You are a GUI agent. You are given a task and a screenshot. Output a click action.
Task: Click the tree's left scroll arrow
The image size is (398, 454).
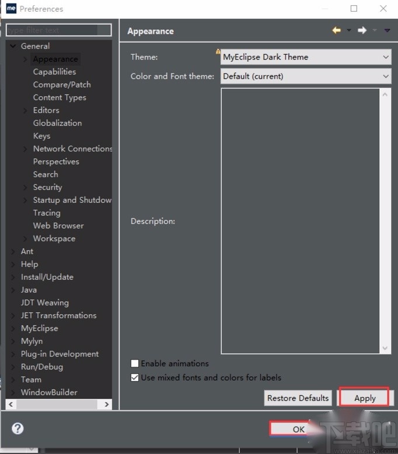[11, 404]
